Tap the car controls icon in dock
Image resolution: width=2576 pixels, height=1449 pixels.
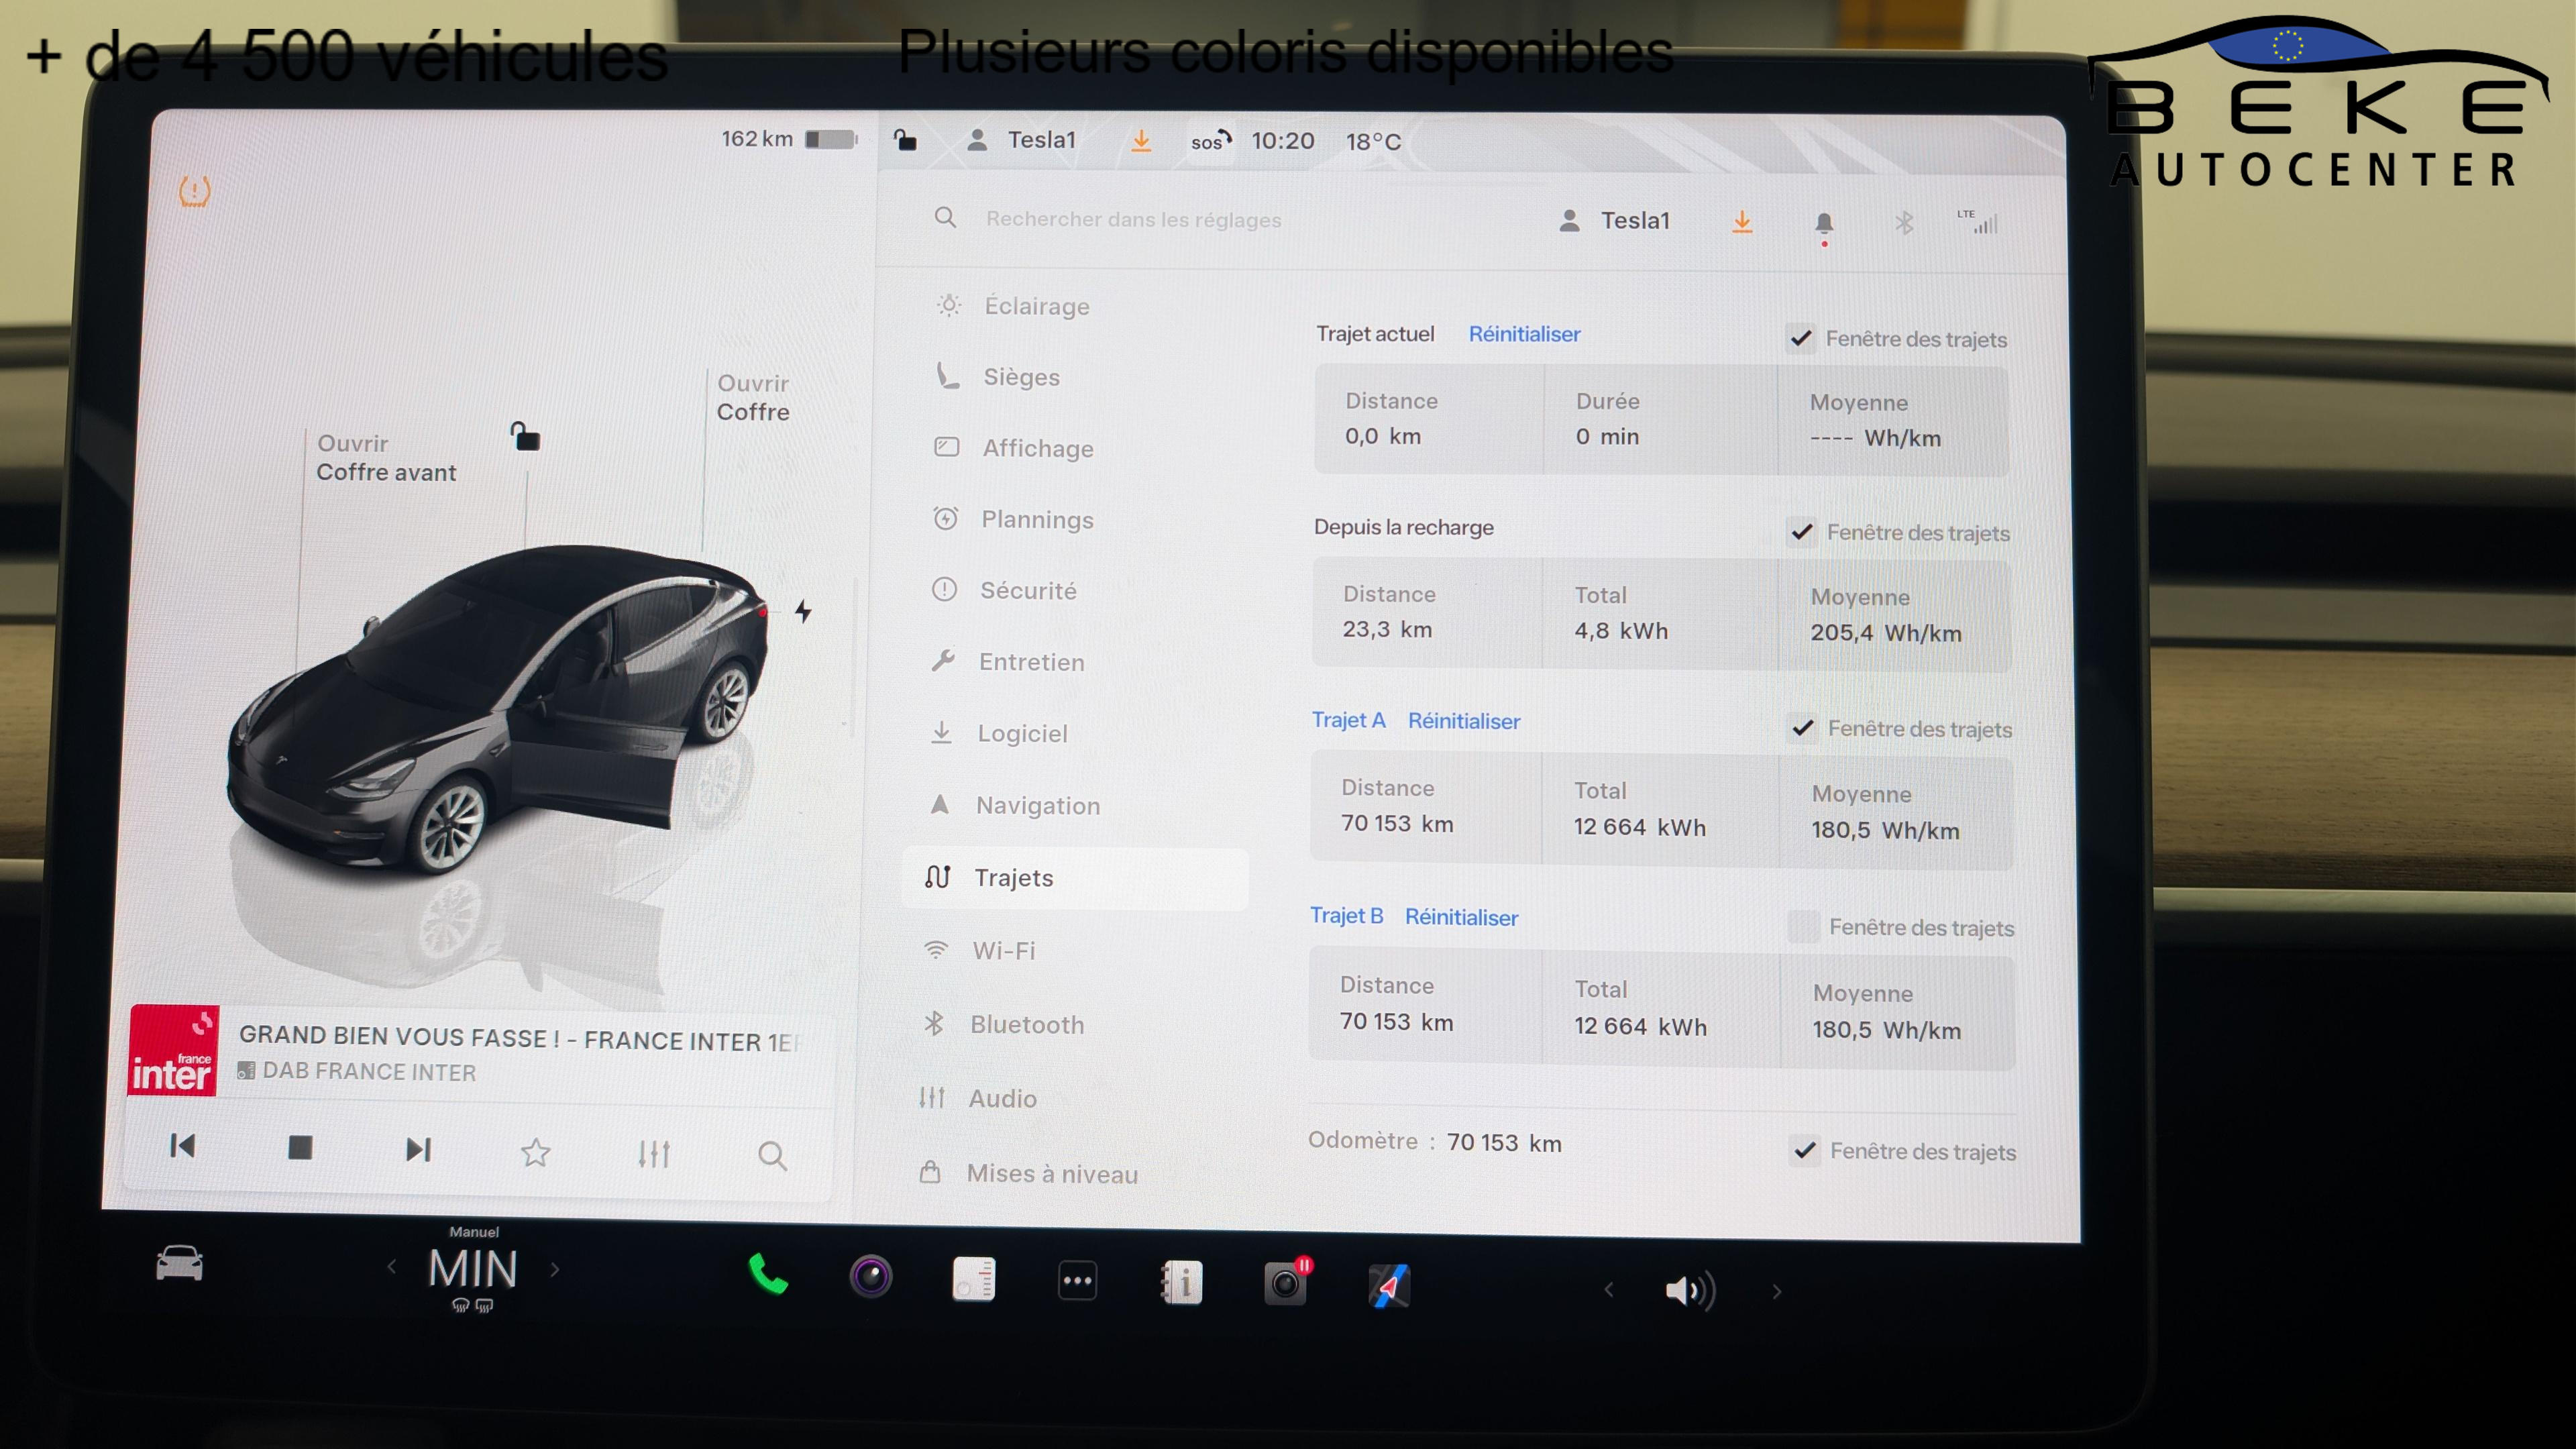[180, 1264]
